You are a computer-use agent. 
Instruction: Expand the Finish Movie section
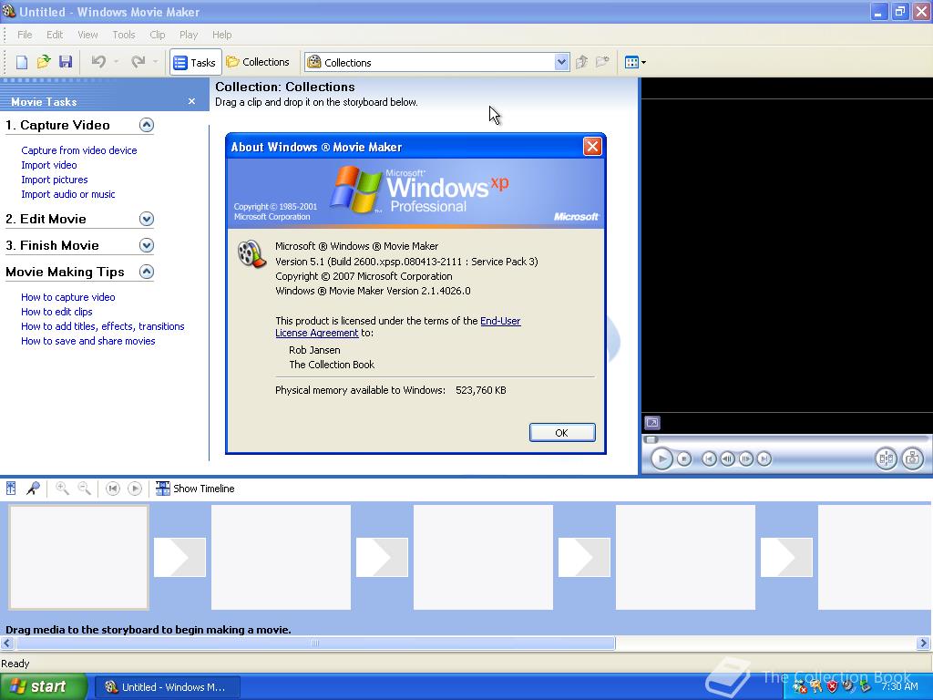point(147,245)
